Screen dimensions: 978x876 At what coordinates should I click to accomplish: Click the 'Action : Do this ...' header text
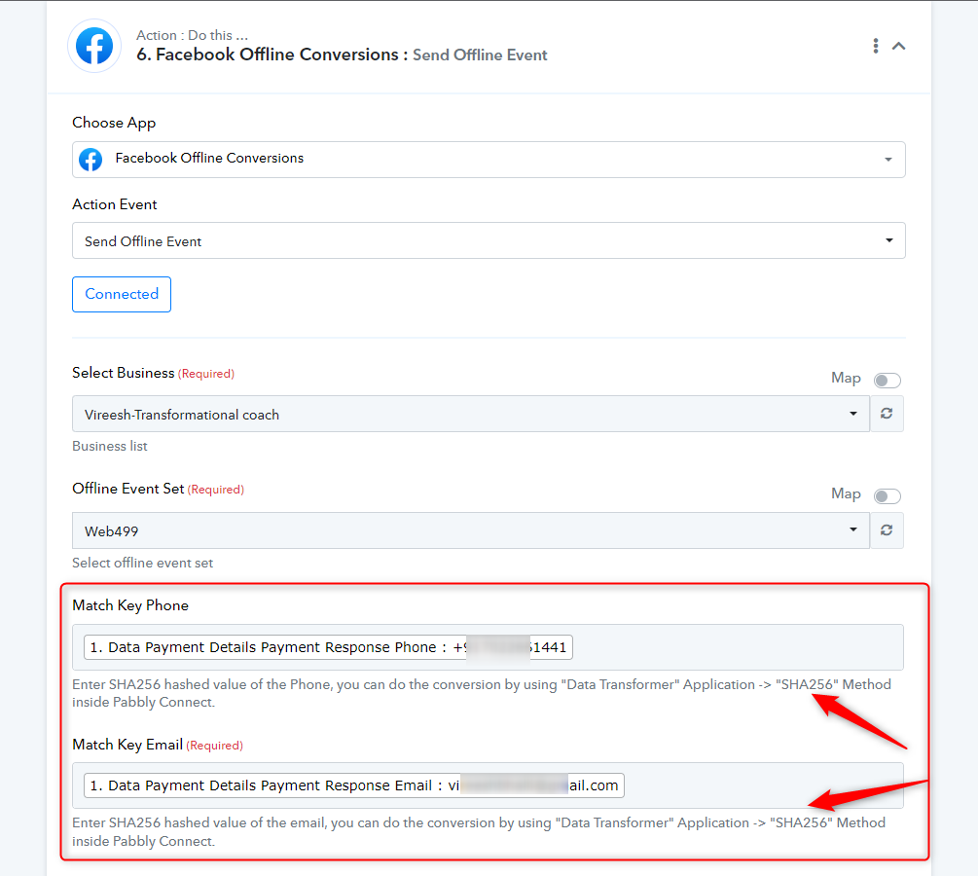point(192,35)
